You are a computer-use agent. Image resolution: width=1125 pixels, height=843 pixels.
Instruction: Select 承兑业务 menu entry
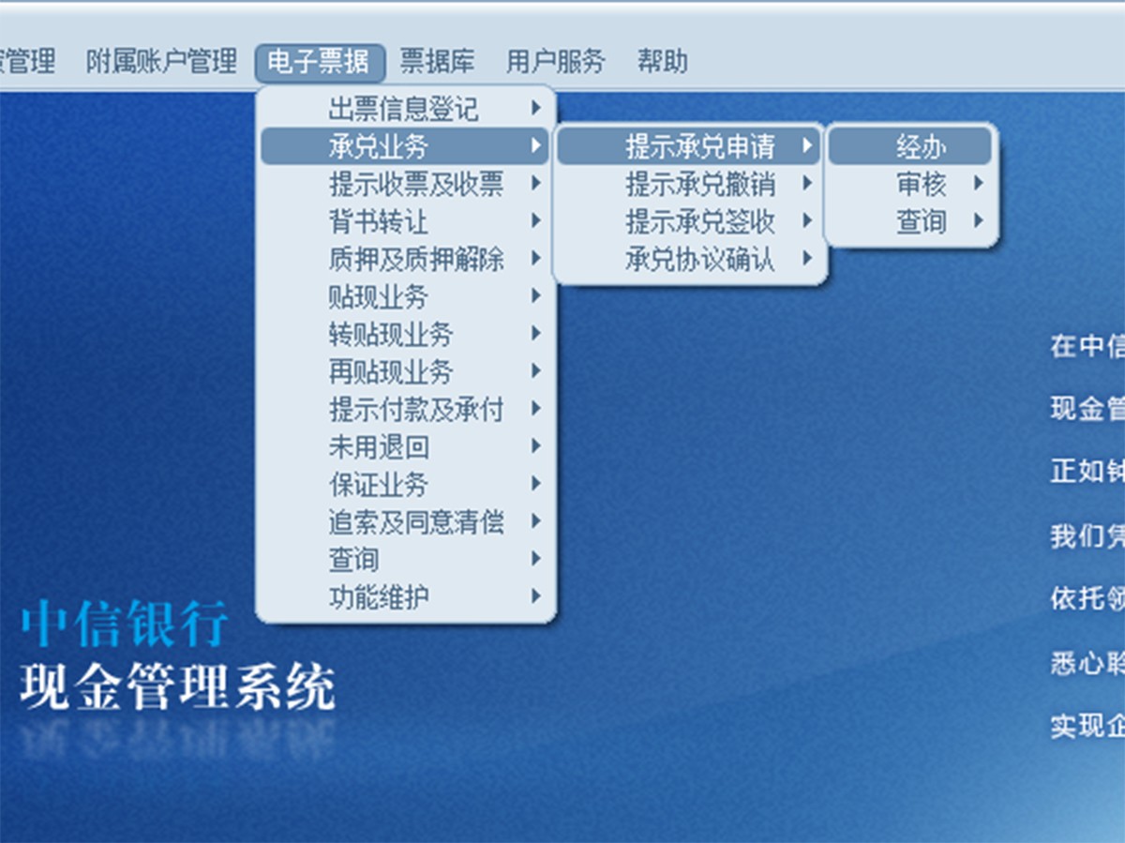pyautogui.click(x=405, y=146)
